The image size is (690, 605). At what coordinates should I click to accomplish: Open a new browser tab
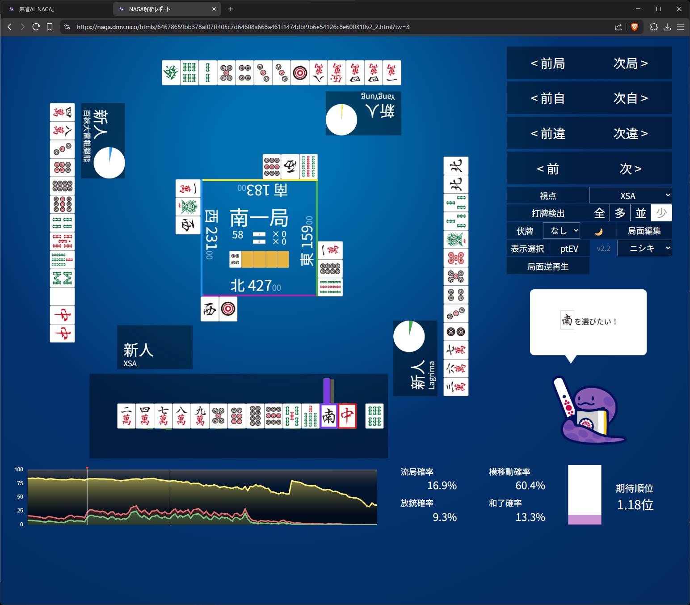pos(231,9)
